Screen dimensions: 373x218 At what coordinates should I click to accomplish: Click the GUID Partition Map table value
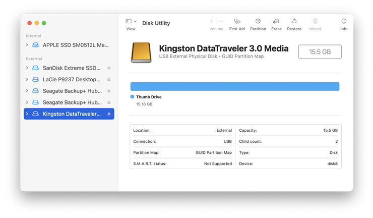214,152
